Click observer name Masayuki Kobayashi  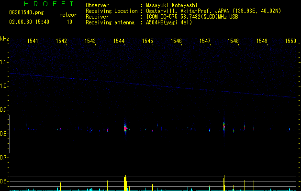[172, 6]
